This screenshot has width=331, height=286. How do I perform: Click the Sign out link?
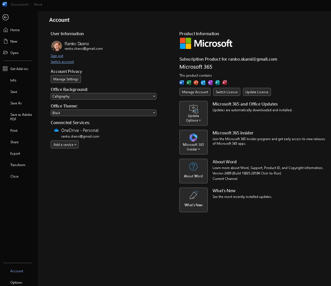pyautogui.click(x=57, y=56)
